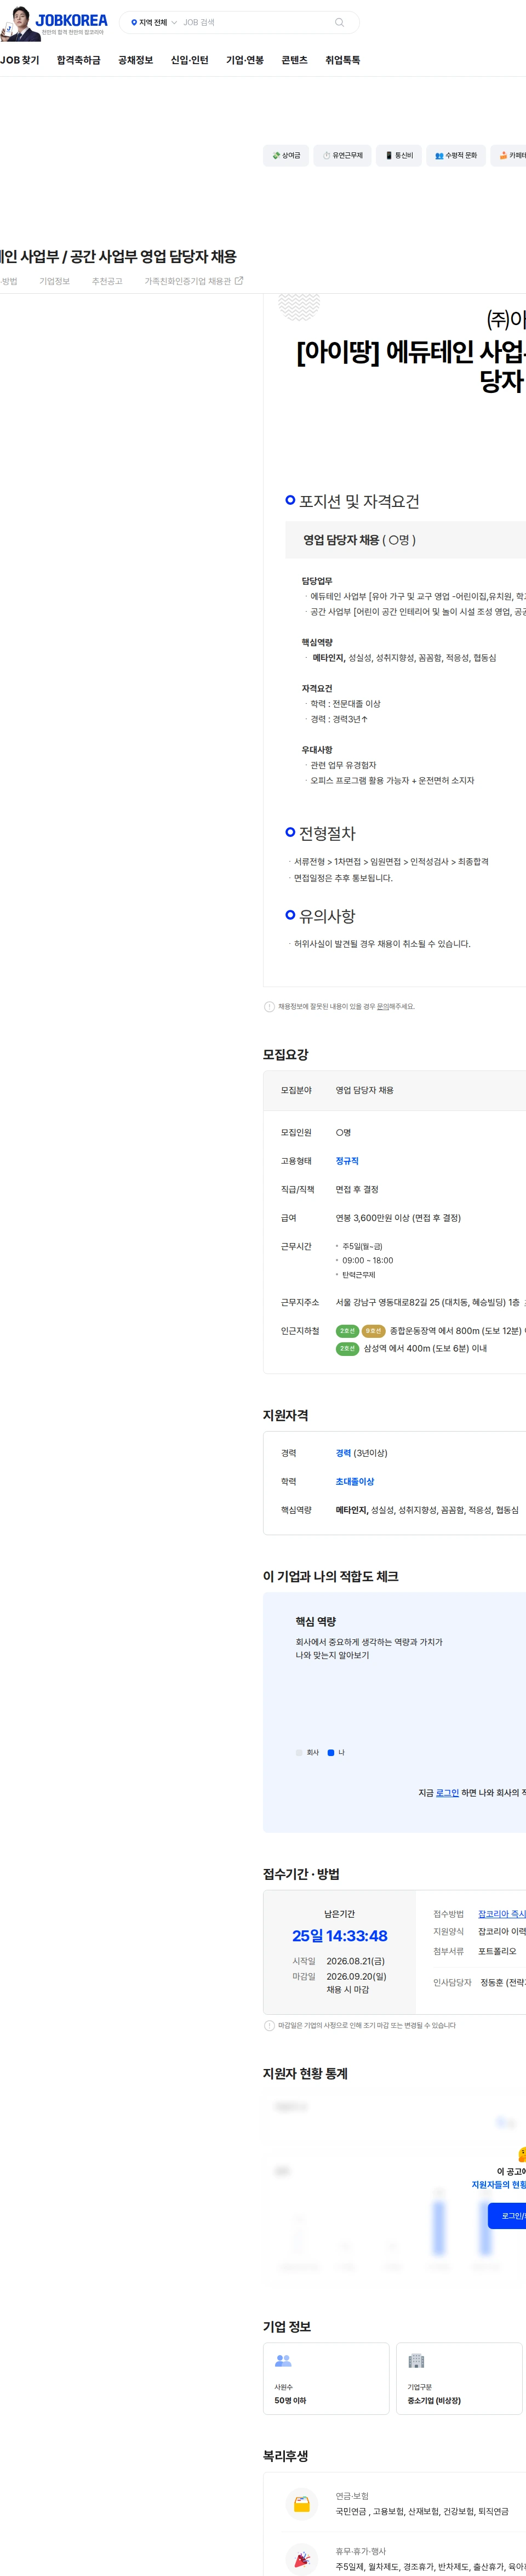The image size is (526, 2576).
Task: Click the JOB 검색 search field
Action: pos(255,22)
